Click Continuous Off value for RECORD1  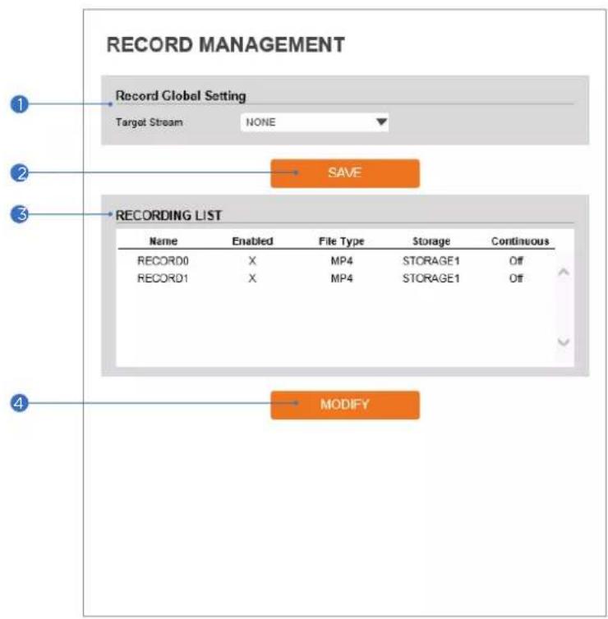pos(516,278)
